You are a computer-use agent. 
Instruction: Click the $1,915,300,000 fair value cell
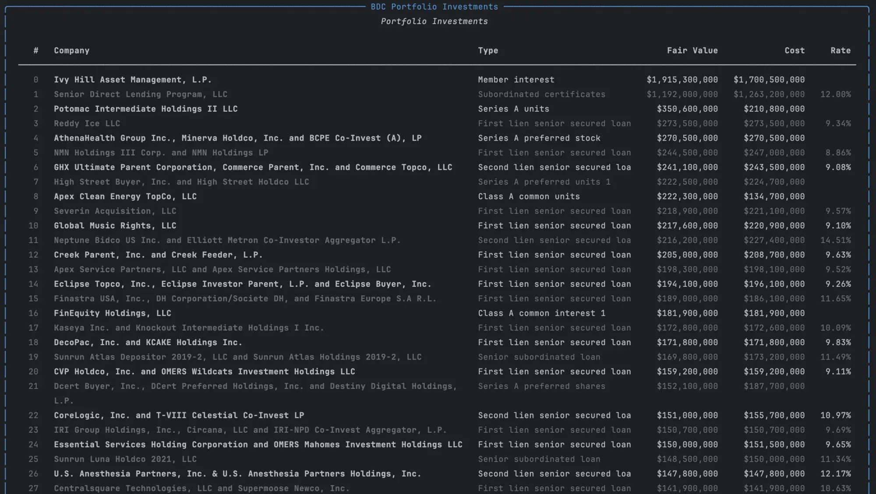pos(682,80)
